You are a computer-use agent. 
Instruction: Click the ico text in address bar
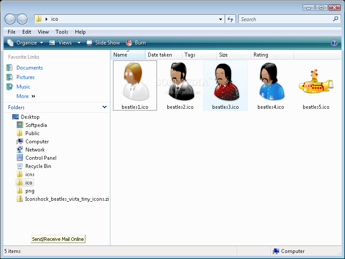click(55, 19)
